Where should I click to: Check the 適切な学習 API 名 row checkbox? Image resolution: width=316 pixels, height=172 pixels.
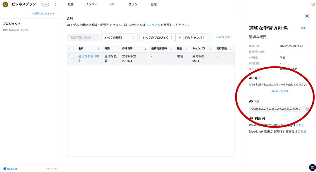[72, 57]
